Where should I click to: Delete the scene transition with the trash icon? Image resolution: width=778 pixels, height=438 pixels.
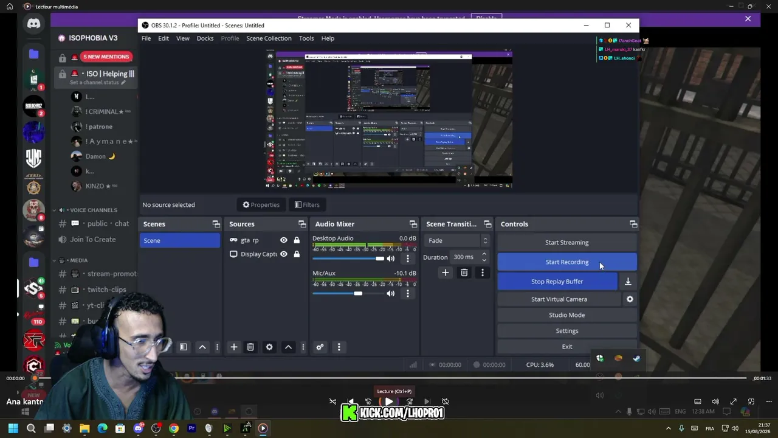point(464,273)
